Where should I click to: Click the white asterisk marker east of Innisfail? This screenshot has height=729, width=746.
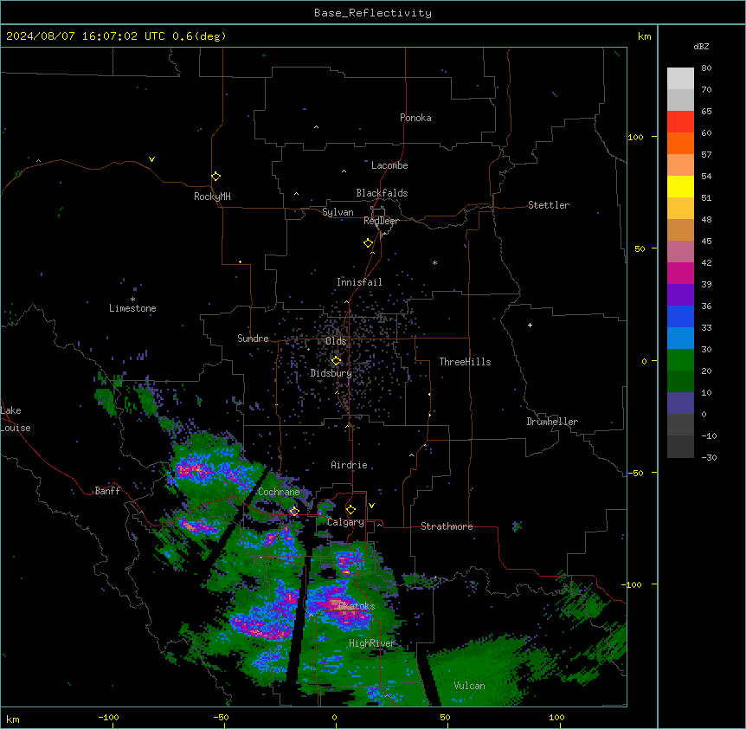(434, 262)
